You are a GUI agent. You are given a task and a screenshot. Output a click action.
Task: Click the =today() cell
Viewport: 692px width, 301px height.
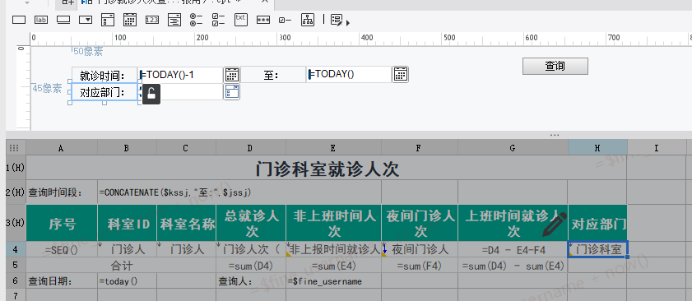pyautogui.click(x=127, y=281)
